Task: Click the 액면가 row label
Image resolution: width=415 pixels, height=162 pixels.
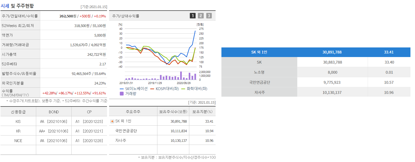Action: pyautogui.click(x=7, y=35)
